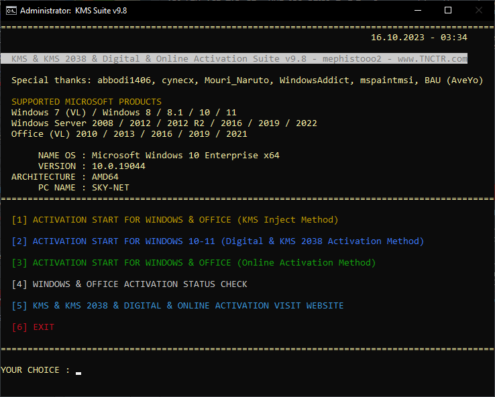Close the KMS Suite console window
The width and height of the screenshot is (495, 397).
[479, 11]
